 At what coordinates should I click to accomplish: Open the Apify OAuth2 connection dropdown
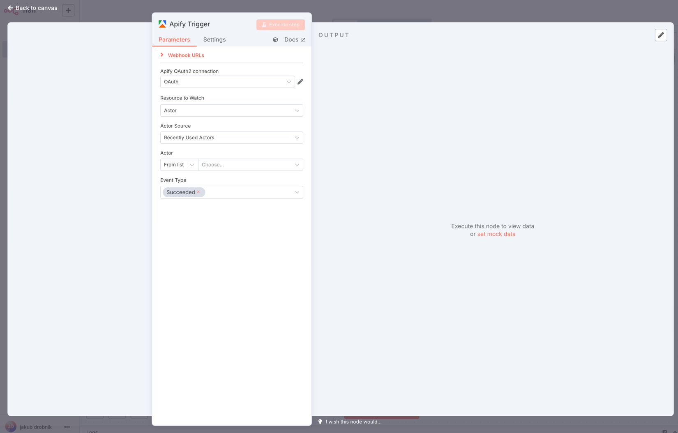[227, 82]
